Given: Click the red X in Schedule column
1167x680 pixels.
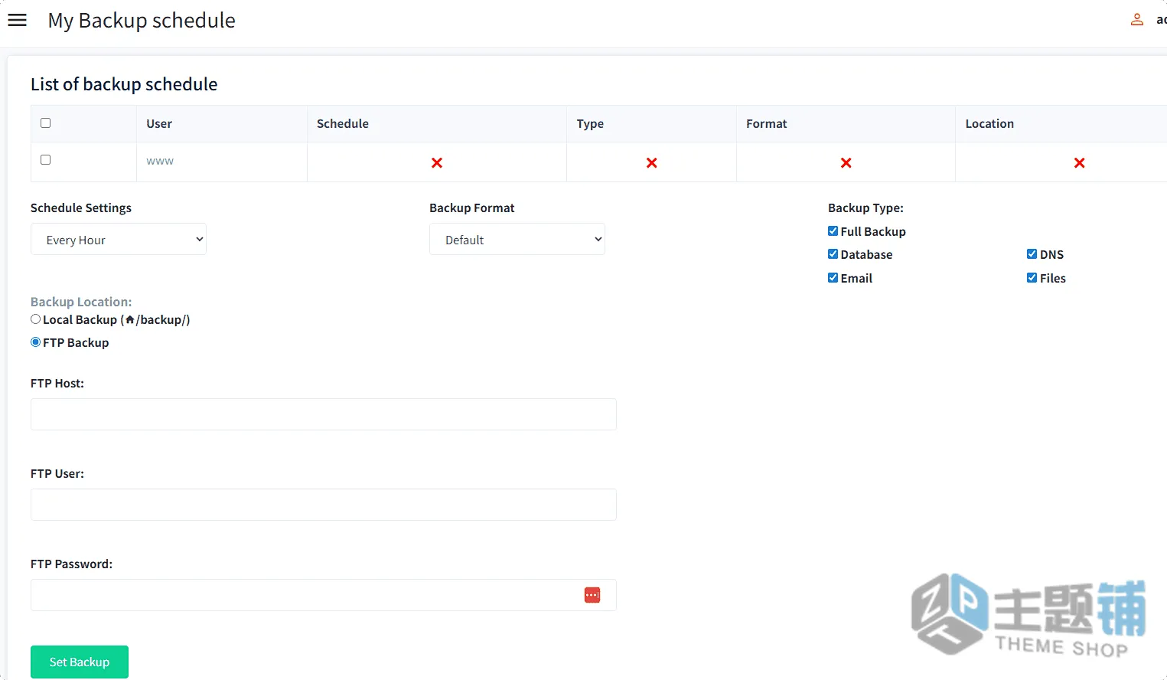Looking at the screenshot, I should coord(437,162).
